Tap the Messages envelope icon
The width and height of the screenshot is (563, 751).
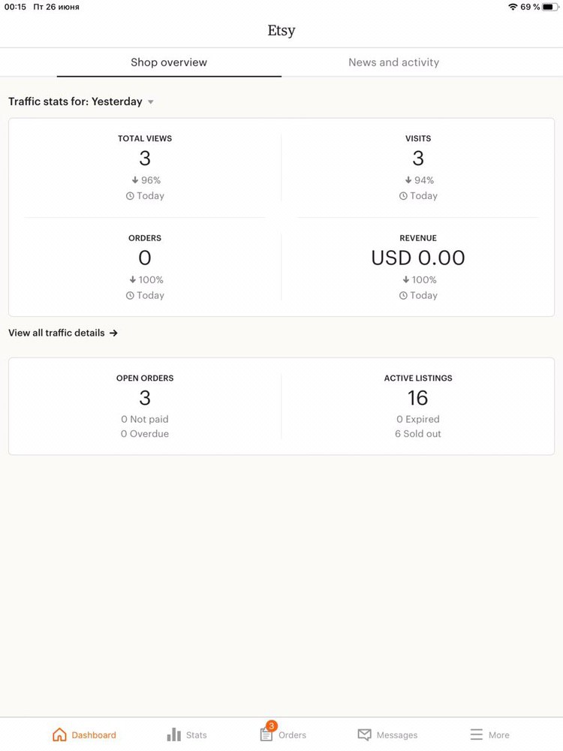[364, 734]
